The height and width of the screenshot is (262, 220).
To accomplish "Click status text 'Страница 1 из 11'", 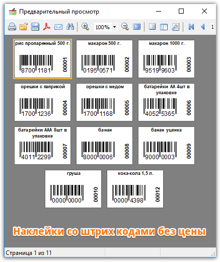I will coord(29,253).
